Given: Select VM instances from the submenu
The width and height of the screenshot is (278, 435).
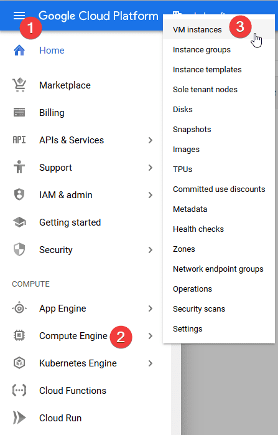Looking at the screenshot, I should pos(219,29).
